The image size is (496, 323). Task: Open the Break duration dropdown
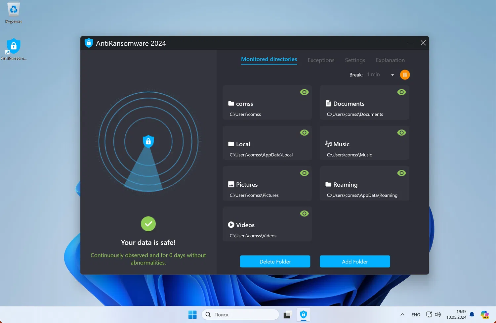tap(380, 75)
